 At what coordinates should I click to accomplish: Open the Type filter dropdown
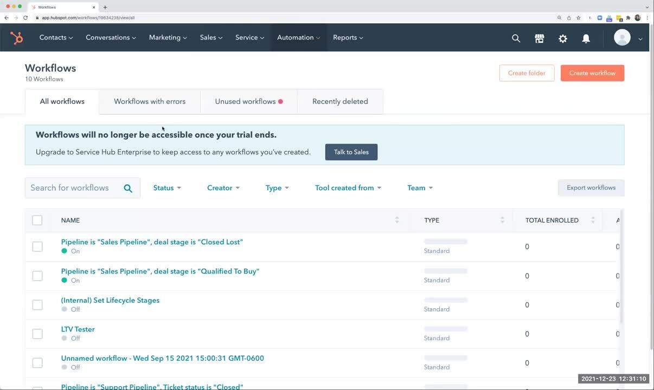point(277,188)
